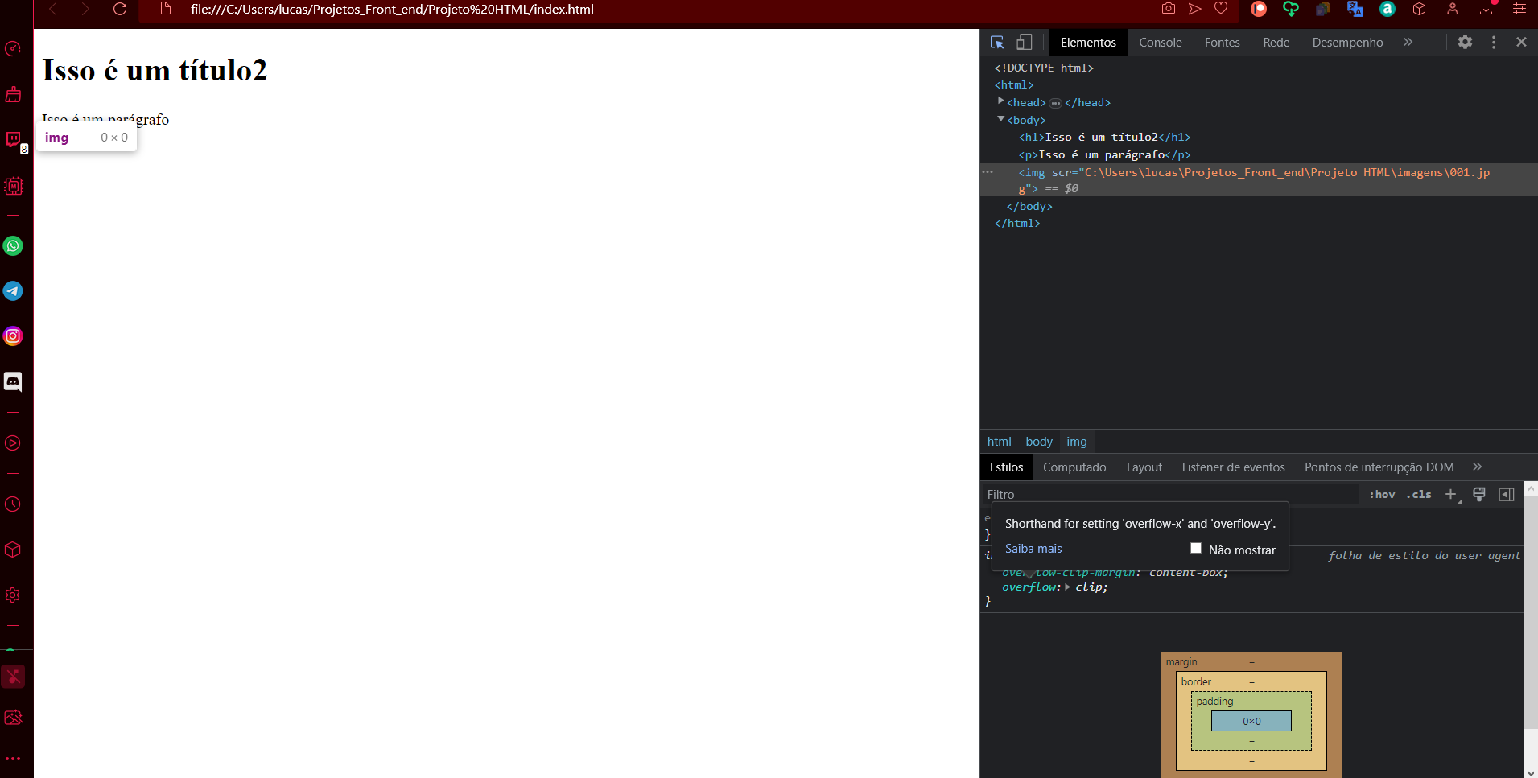
Task: Select the h1 element line
Action: click(1104, 138)
